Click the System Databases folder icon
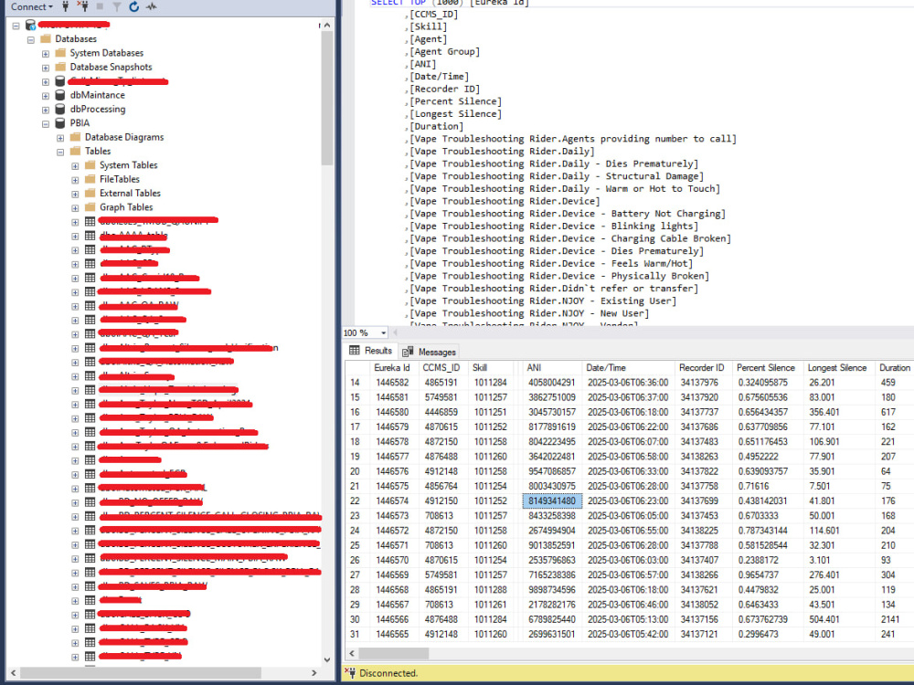 click(x=60, y=53)
